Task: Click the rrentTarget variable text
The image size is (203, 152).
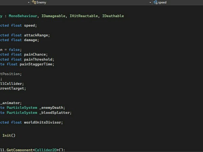Action: (12, 88)
